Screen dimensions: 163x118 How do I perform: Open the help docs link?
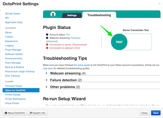coord(48,68)
